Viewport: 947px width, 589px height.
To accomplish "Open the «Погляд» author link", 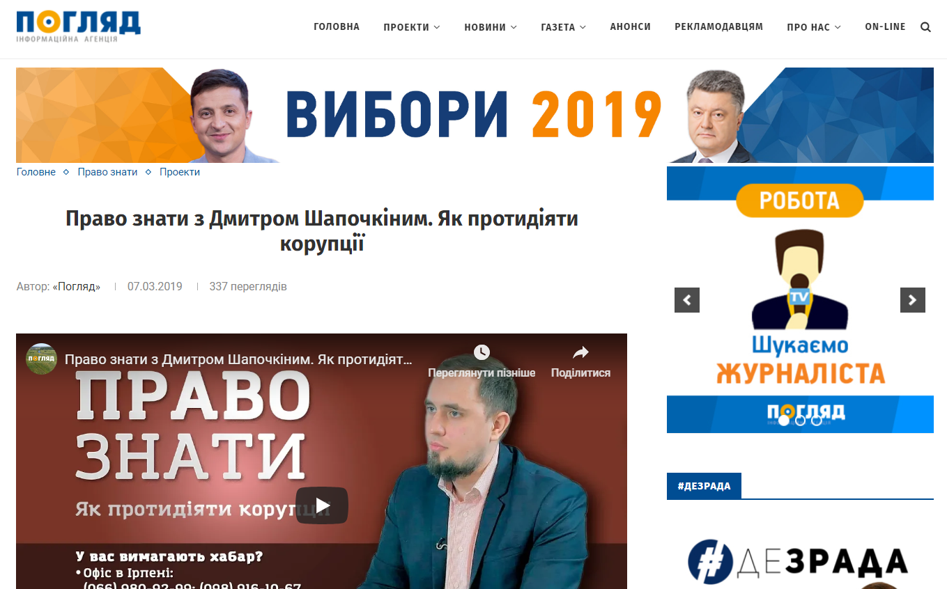I will click(77, 287).
